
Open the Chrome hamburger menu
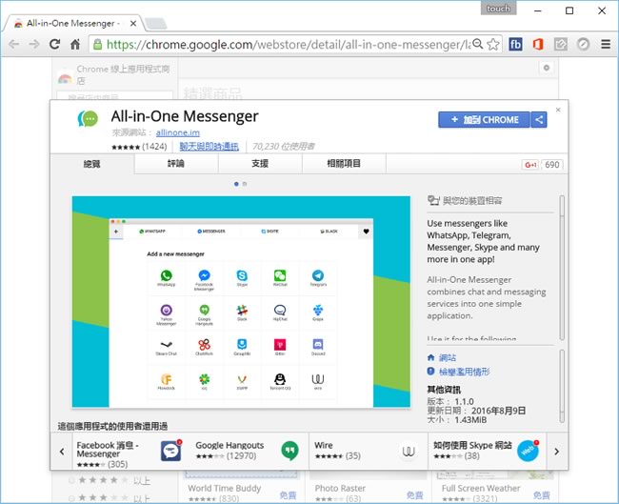[606, 44]
